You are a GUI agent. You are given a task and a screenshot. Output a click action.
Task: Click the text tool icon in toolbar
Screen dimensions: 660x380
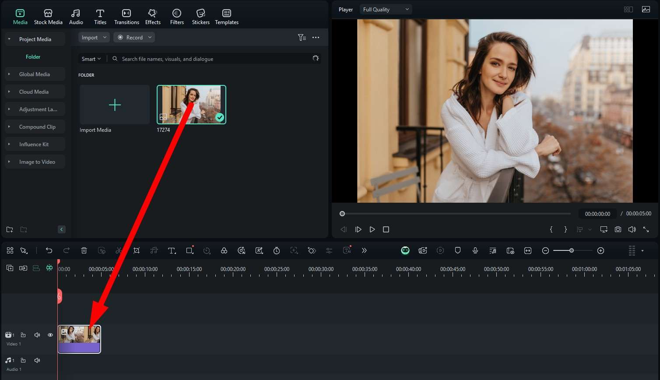click(172, 250)
